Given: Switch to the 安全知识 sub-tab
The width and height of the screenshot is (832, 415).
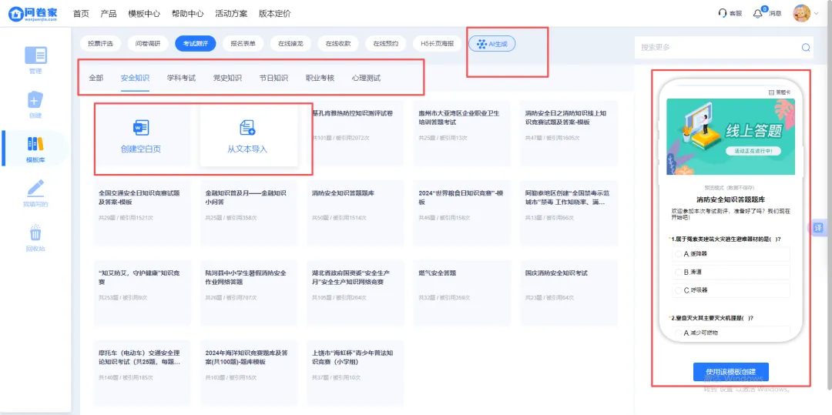Looking at the screenshot, I should coord(135,78).
